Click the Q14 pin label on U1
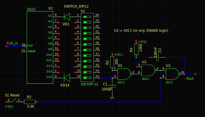The image size is (205, 117). click(x=49, y=77)
